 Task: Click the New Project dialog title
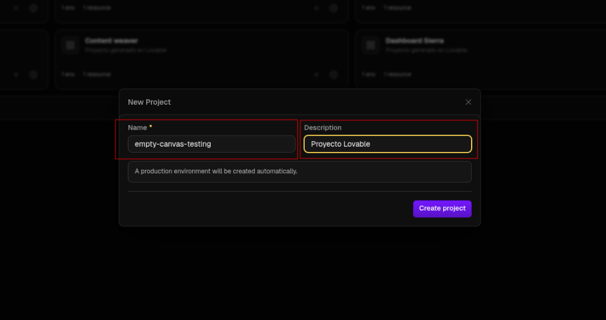pos(149,102)
